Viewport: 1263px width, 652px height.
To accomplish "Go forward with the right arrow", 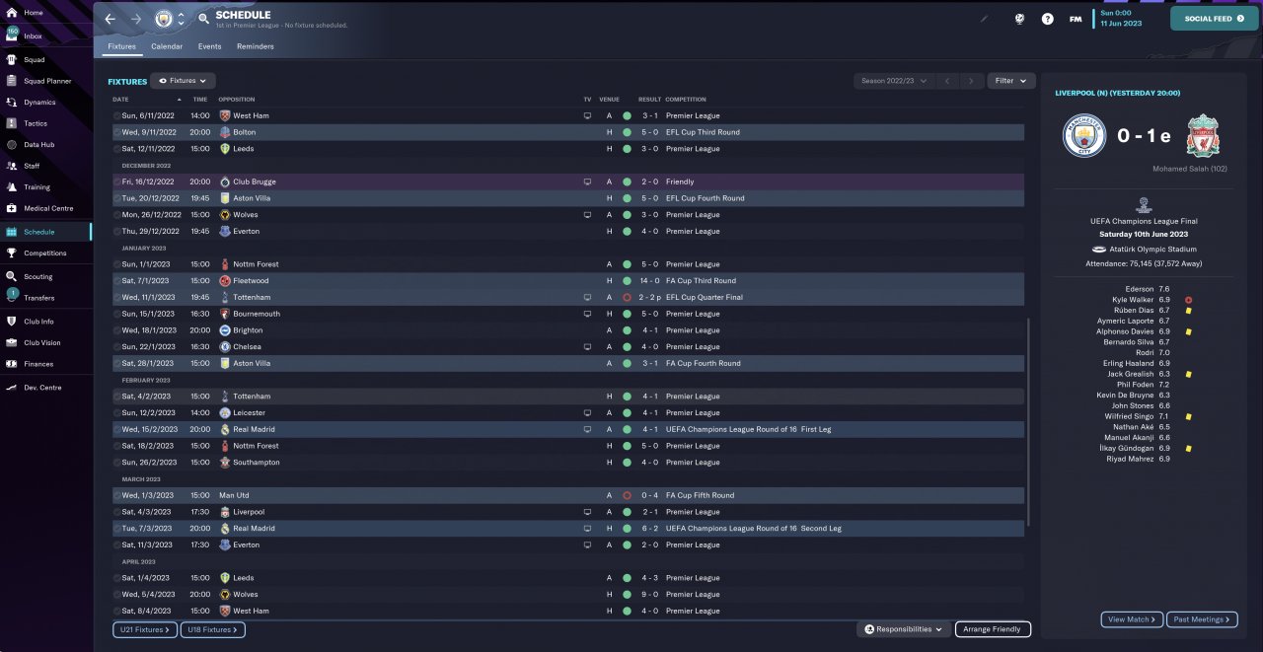I will tap(136, 19).
